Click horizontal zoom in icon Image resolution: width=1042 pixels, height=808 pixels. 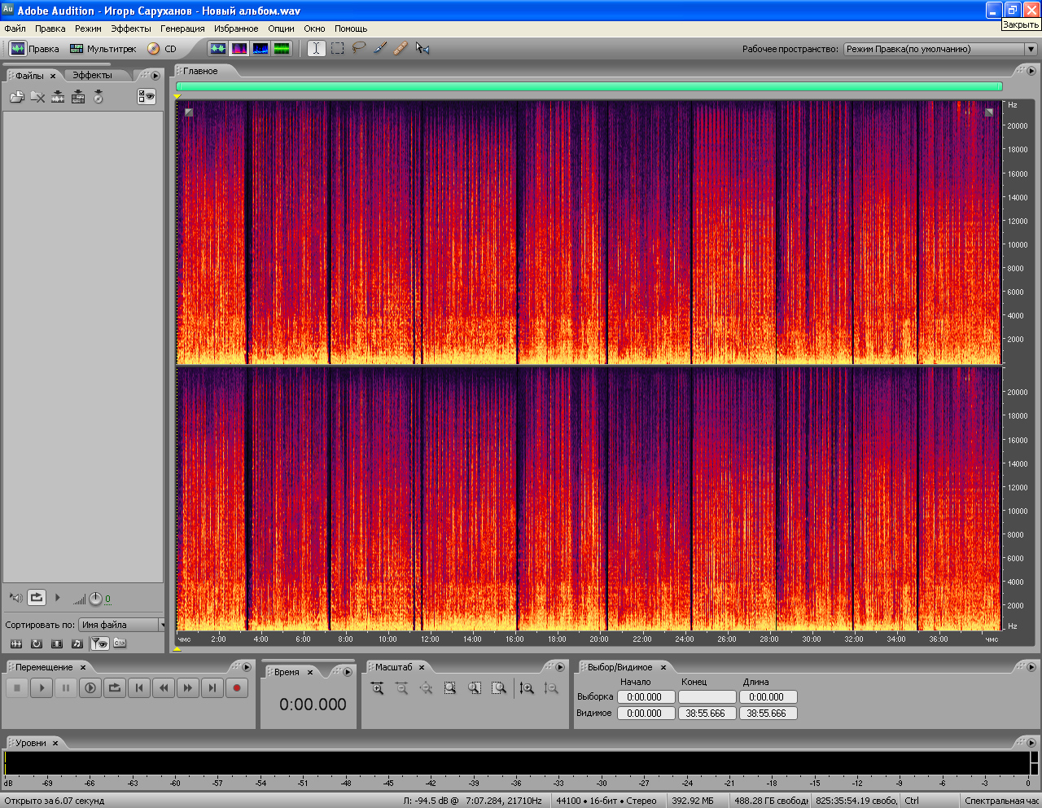pyautogui.click(x=377, y=688)
